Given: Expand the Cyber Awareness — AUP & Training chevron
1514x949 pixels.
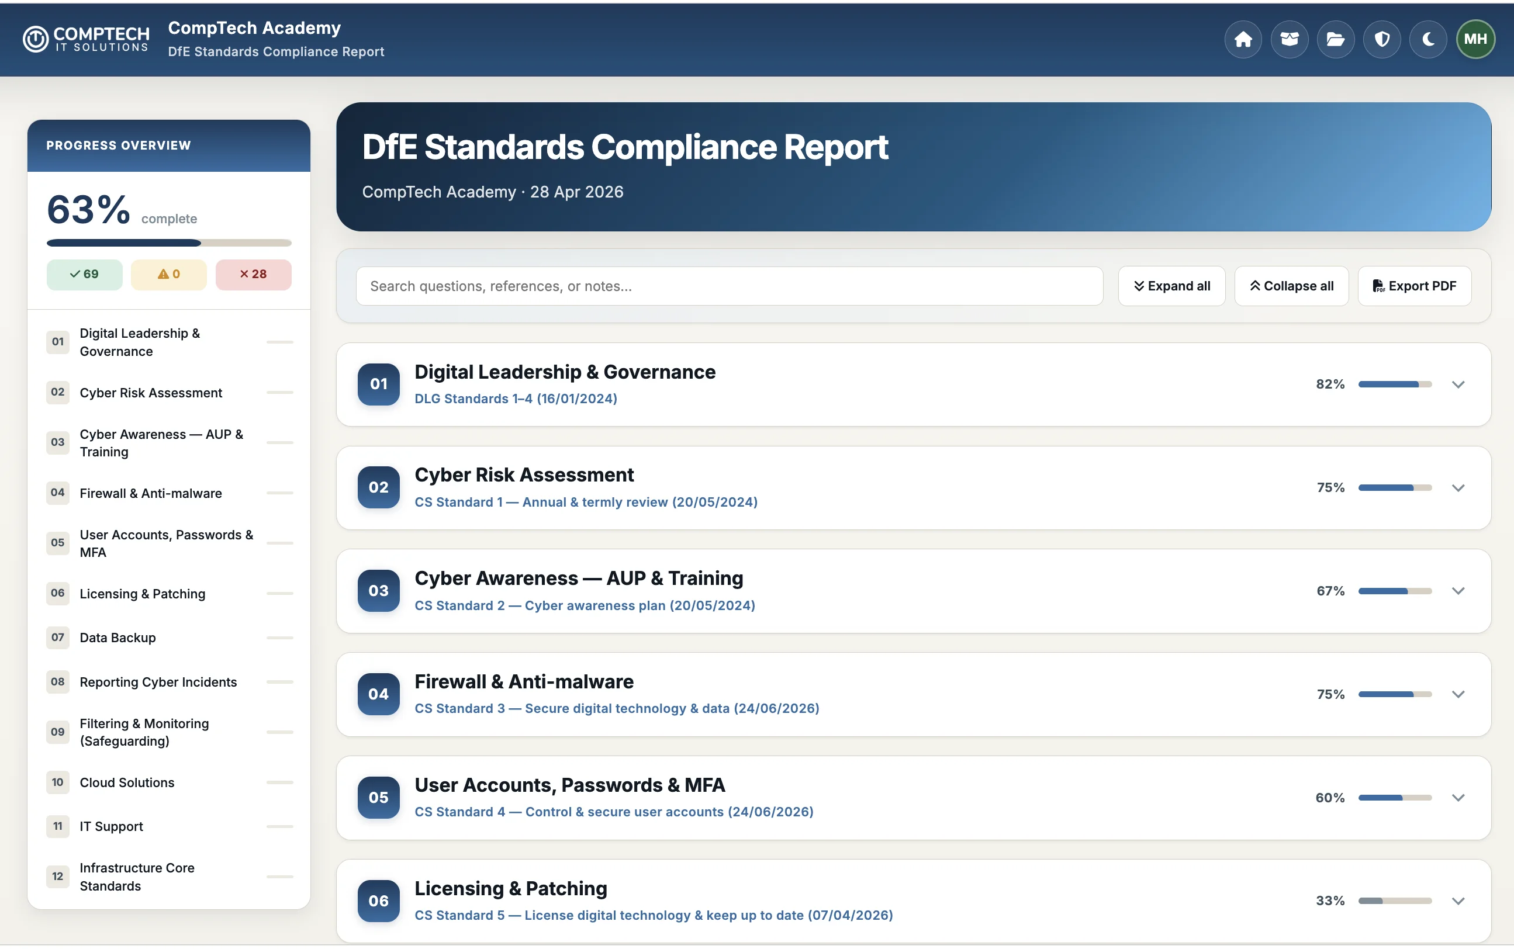Looking at the screenshot, I should pos(1458,591).
